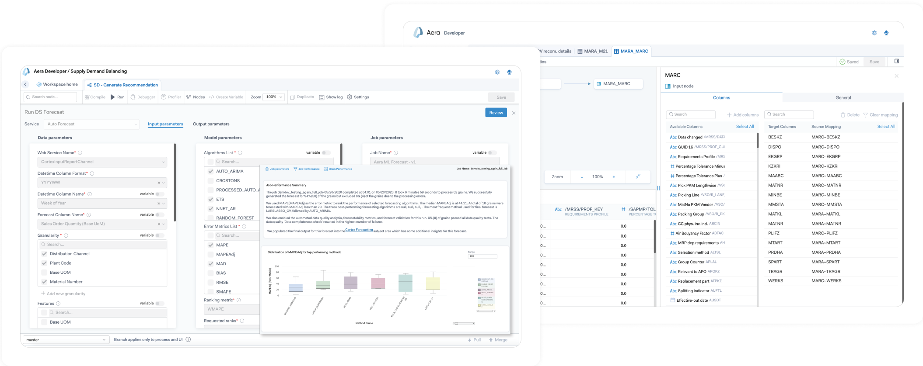Click info icon next to Algorithms List
The width and height of the screenshot is (923, 366).
click(x=240, y=153)
